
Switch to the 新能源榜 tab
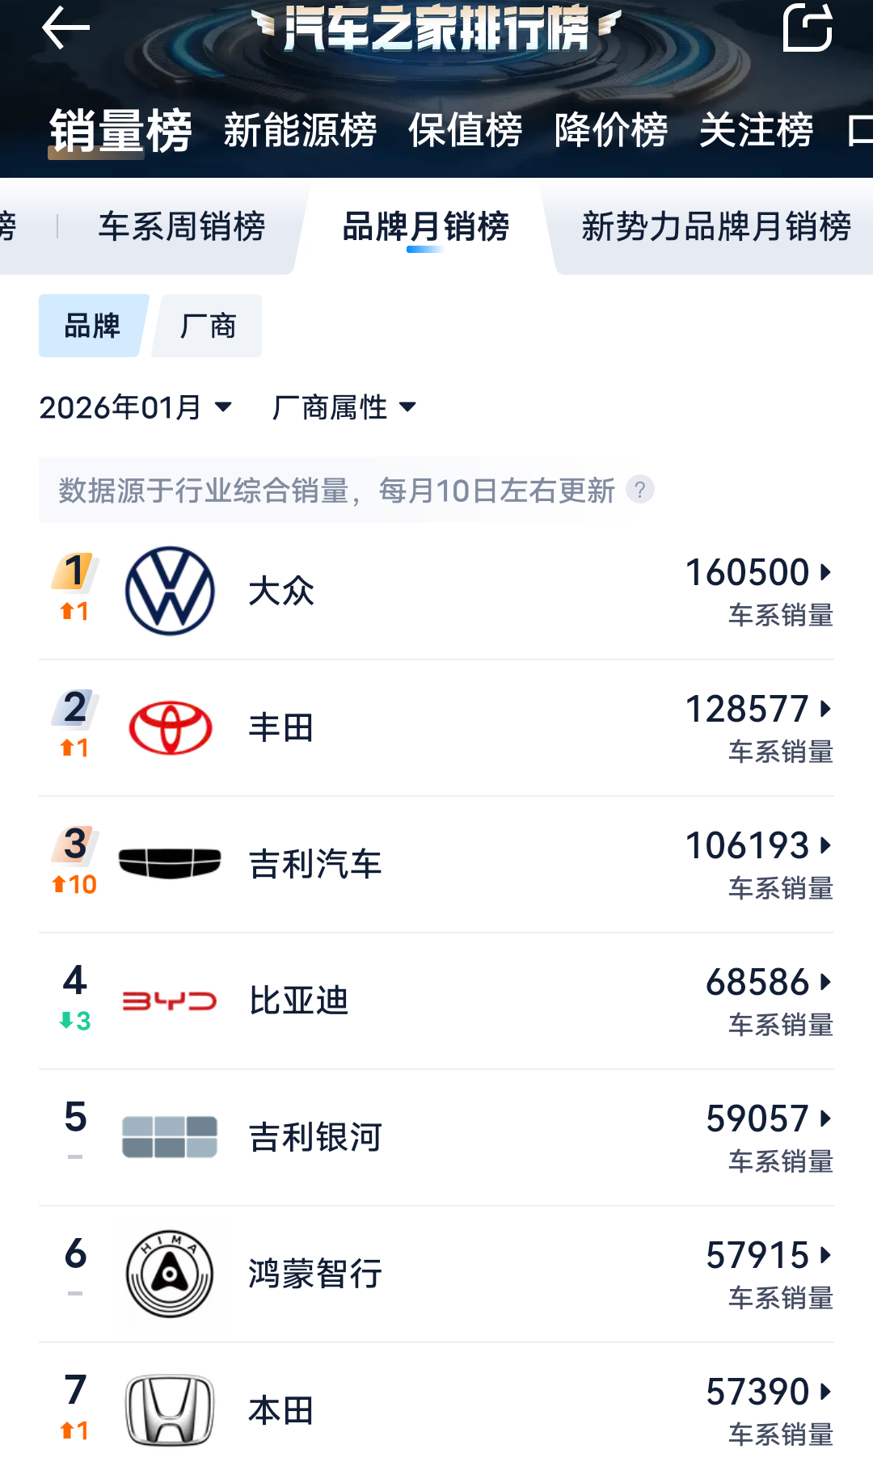click(298, 131)
